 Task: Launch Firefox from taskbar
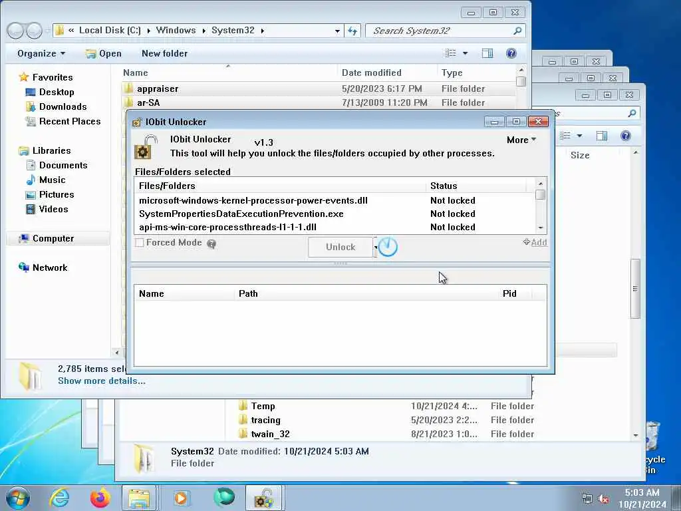(x=100, y=498)
